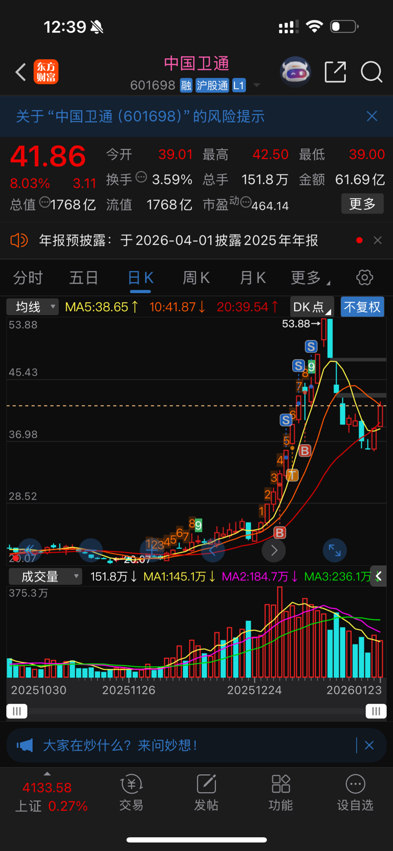The image size is (393, 851).
Task: Open the 东方财富 logo
Action: click(x=46, y=72)
